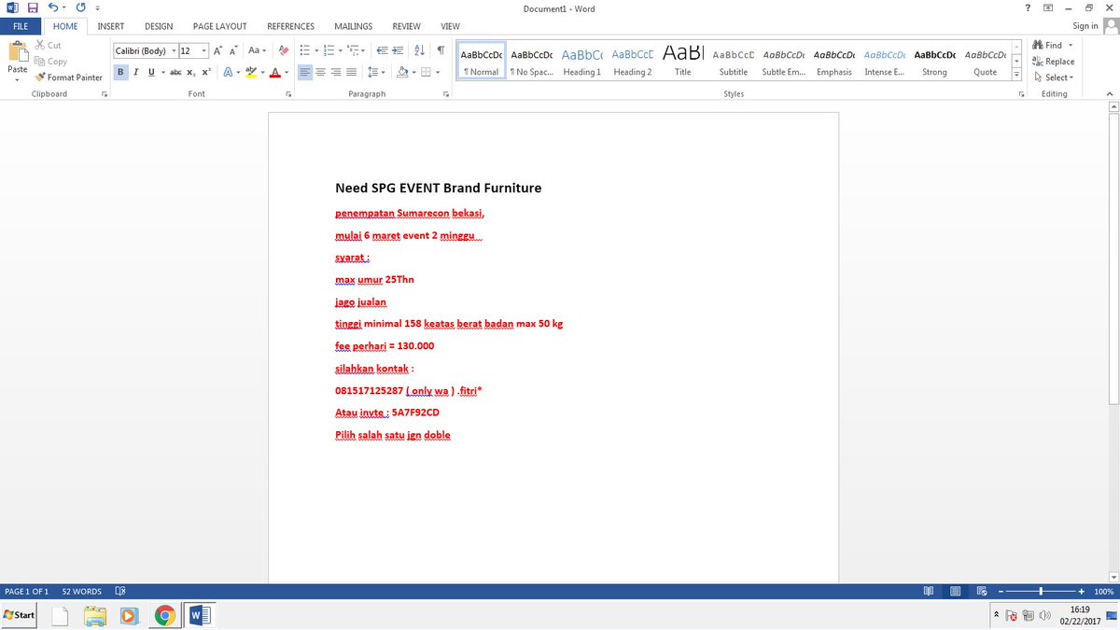The image size is (1120, 630).
Task: Open the Change Case dropdown
Action: pyautogui.click(x=259, y=50)
